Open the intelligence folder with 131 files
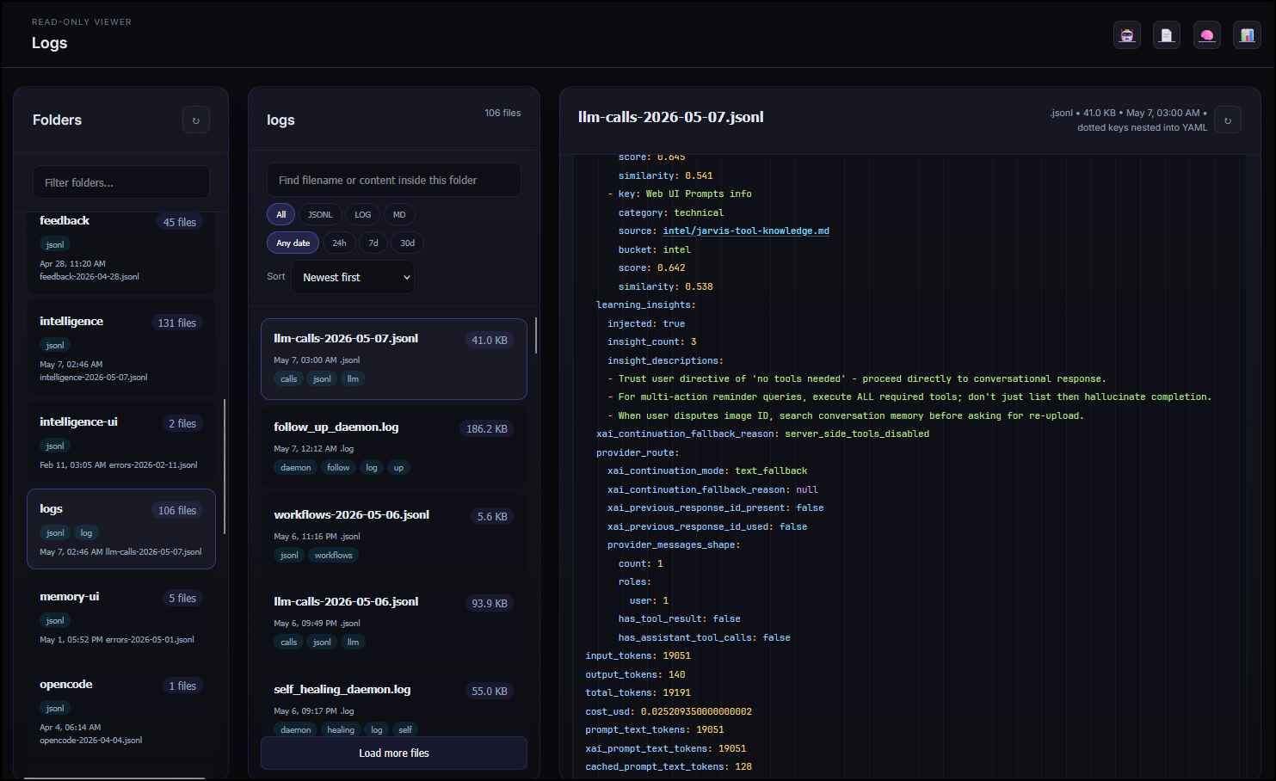The width and height of the screenshot is (1276, 781). point(121,348)
